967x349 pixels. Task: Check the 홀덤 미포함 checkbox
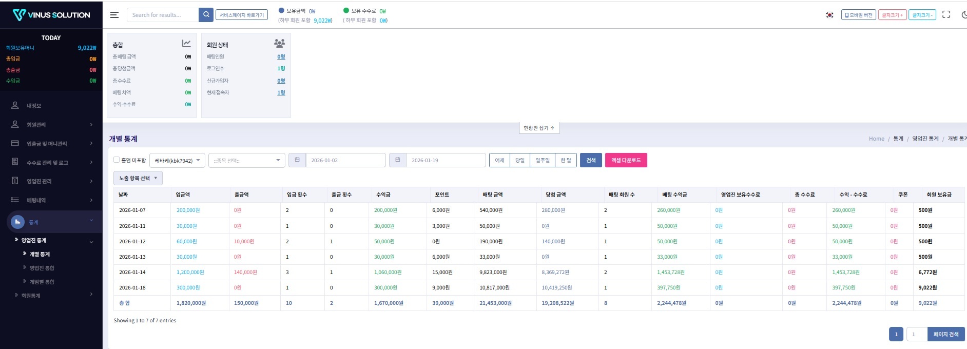pyautogui.click(x=117, y=160)
